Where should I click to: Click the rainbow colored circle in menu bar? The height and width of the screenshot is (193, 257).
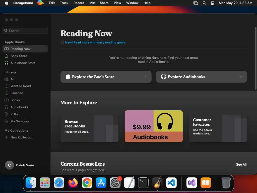[x=40, y=3]
